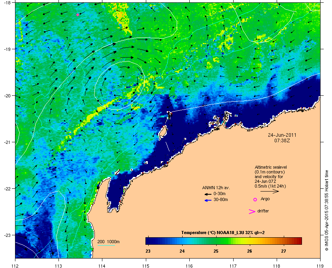This screenshot has width=332, height=268.
Task: Click the 25 colorbar tick label
Action: 216,251
